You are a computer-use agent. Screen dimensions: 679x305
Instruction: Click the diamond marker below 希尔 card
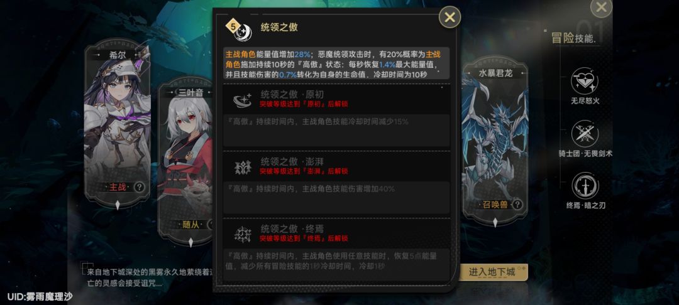[x=118, y=205]
